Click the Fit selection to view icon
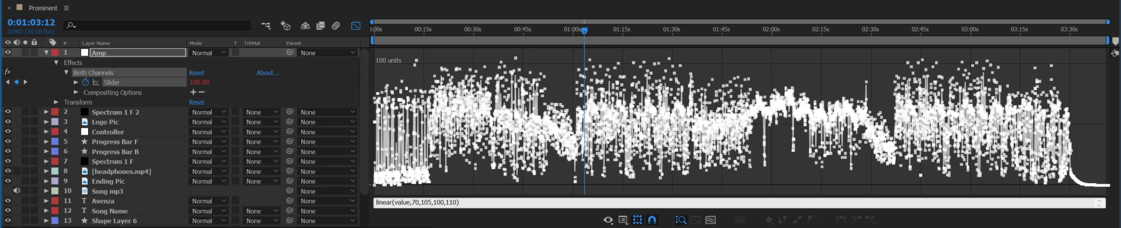This screenshot has height=228, width=1121. [x=696, y=220]
